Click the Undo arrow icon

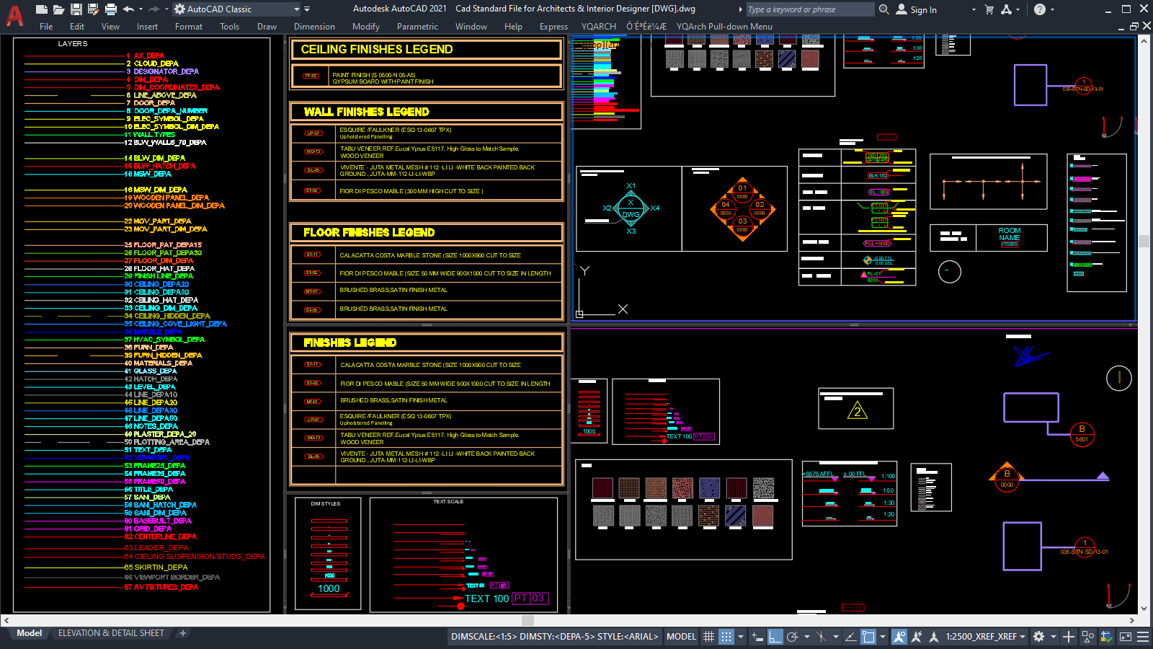(x=128, y=8)
